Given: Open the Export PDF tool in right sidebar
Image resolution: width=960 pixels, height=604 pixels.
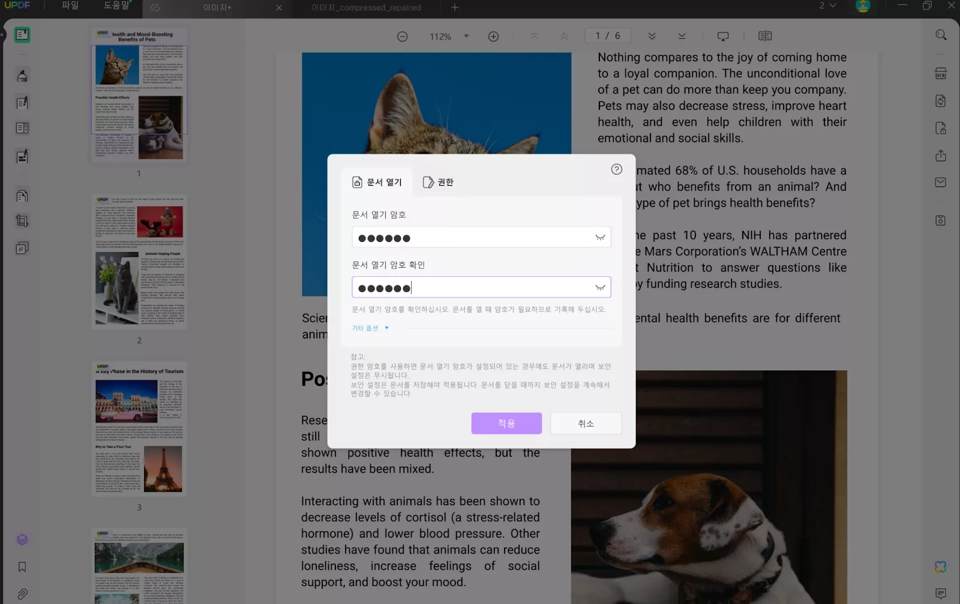Looking at the screenshot, I should click(941, 101).
